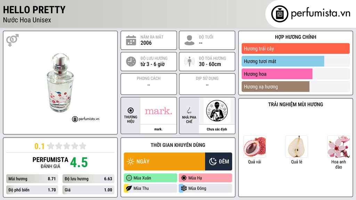Click the Hương trái cây accord bar

(x=296, y=49)
